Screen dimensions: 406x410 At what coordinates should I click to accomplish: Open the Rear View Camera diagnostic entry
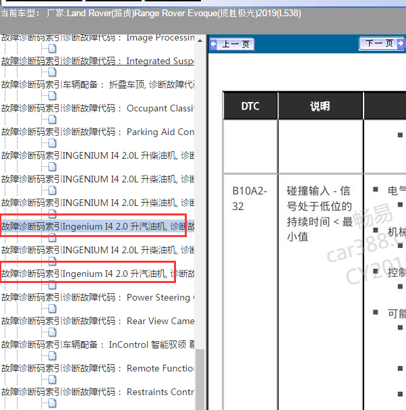point(98,321)
